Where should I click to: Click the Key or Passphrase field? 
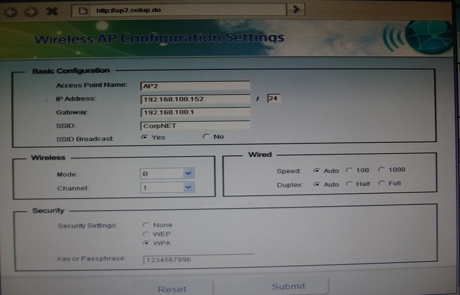[x=198, y=260]
